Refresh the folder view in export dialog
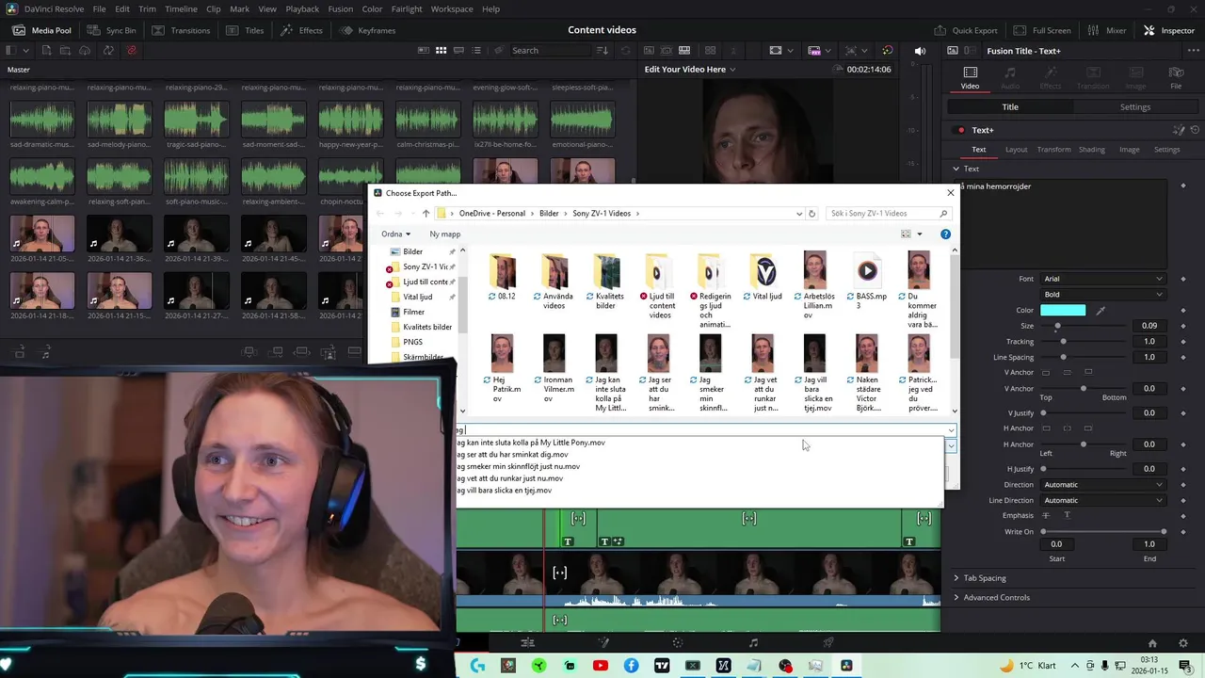 point(812,214)
